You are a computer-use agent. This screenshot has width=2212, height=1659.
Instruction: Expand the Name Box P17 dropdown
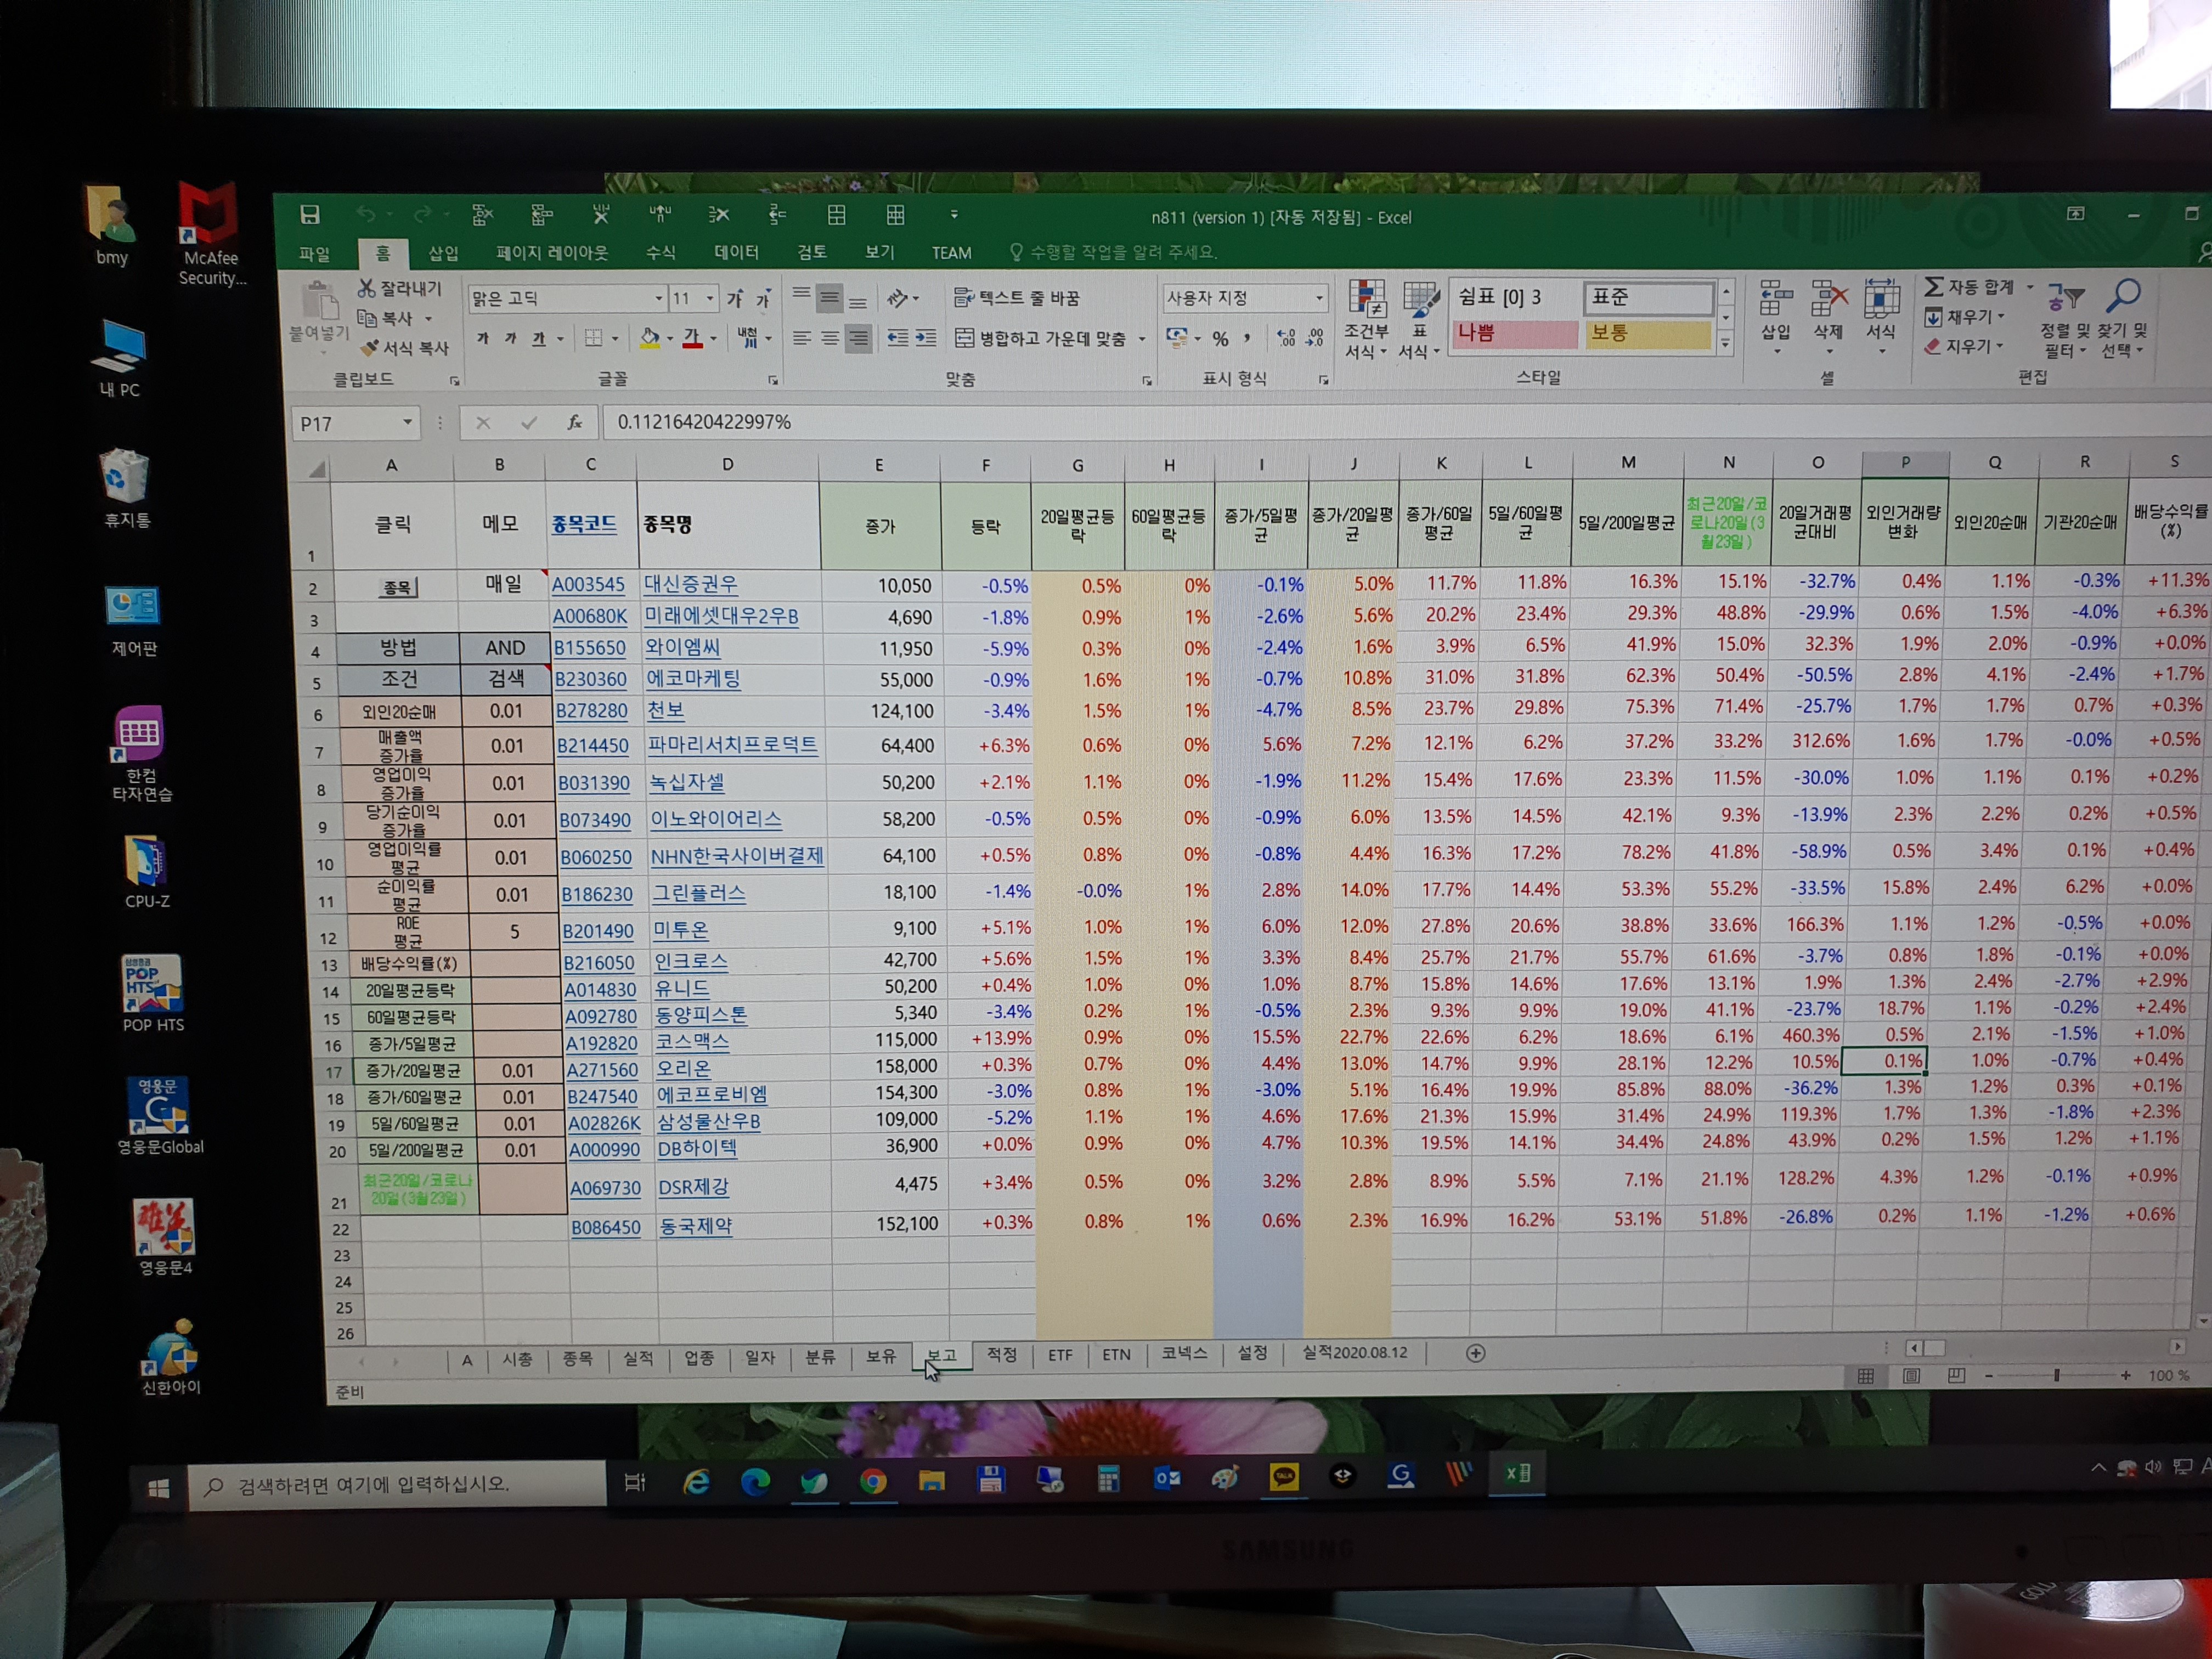tap(407, 423)
